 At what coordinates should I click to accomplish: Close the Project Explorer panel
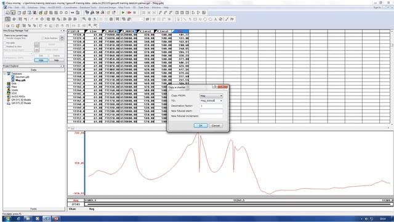pos(63,66)
